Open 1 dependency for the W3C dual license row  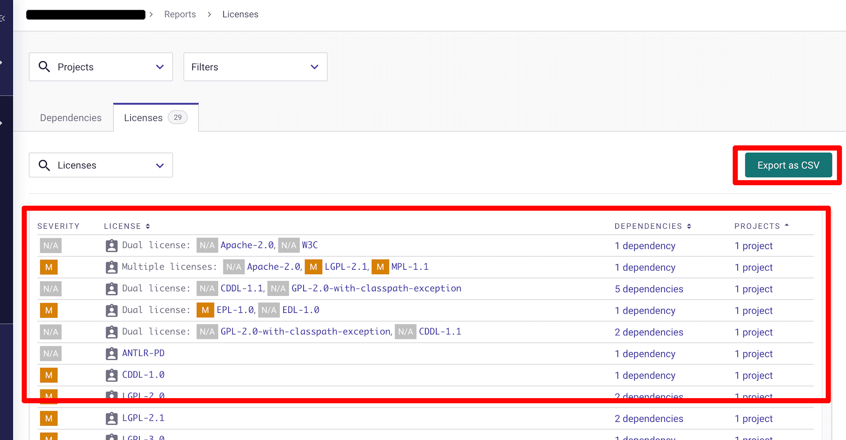point(645,246)
